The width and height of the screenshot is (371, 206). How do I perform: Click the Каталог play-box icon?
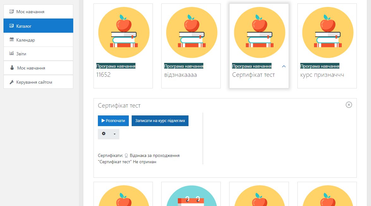pyautogui.click(x=12, y=26)
